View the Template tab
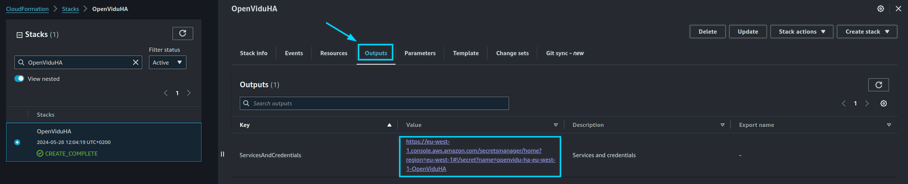The width and height of the screenshot is (908, 184). [x=465, y=53]
